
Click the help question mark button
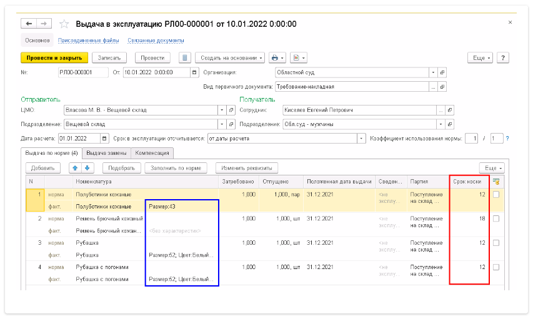click(x=502, y=57)
